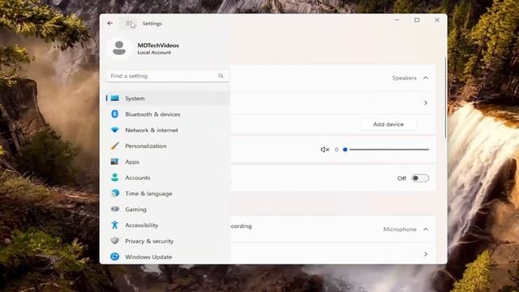
Task: Select Accounts in the sidebar
Action: [x=168, y=178]
